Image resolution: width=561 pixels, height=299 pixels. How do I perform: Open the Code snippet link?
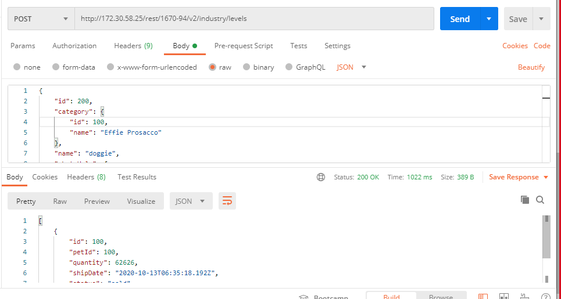542,46
